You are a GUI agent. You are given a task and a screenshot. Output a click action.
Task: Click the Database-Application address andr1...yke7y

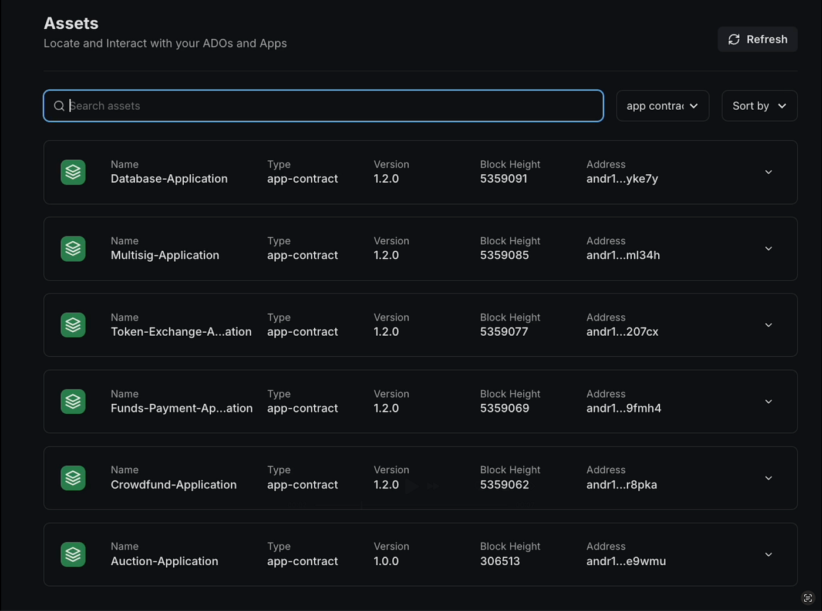pos(622,179)
